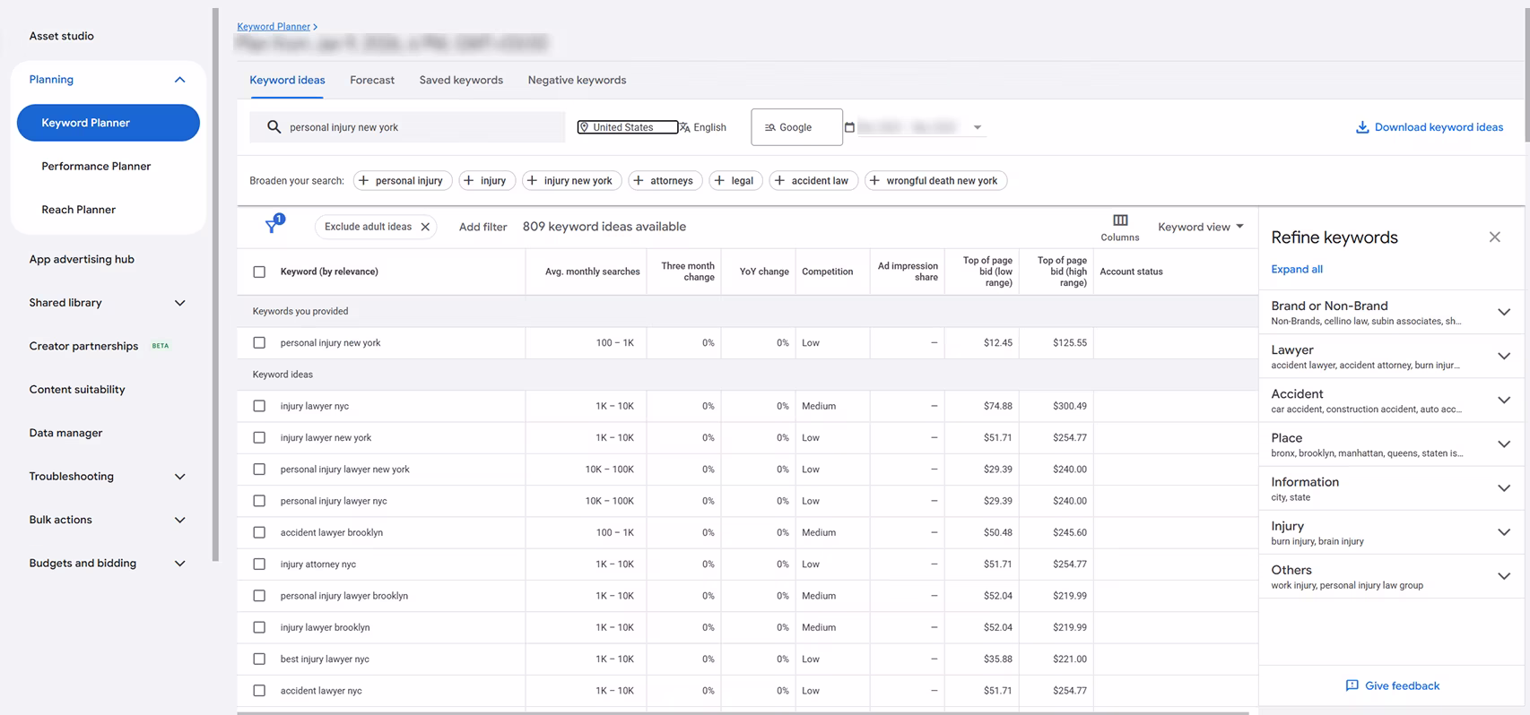Screen dimensions: 1530x715
Task: Sort by Competition column header
Action: pos(827,271)
